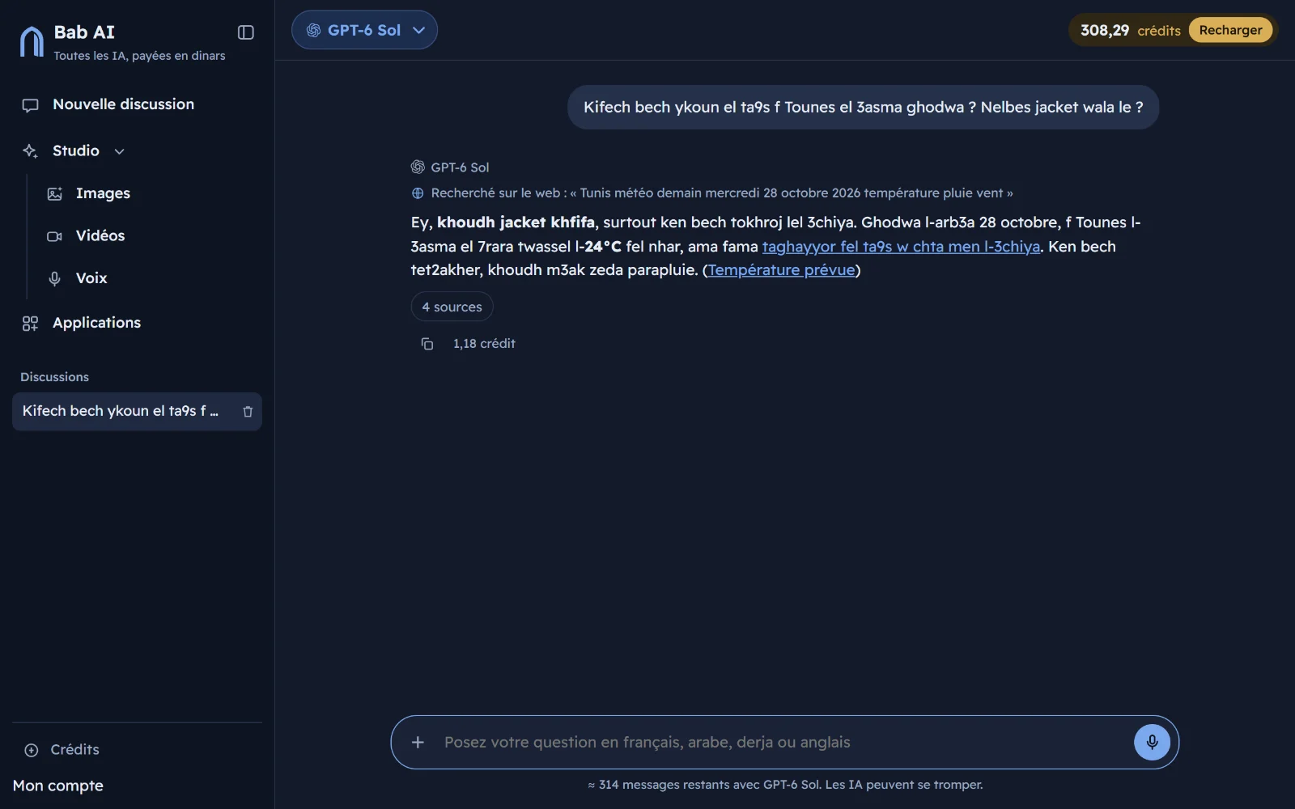The image size is (1295, 809).
Task: Click the Recharger button
Action: [x=1230, y=30]
